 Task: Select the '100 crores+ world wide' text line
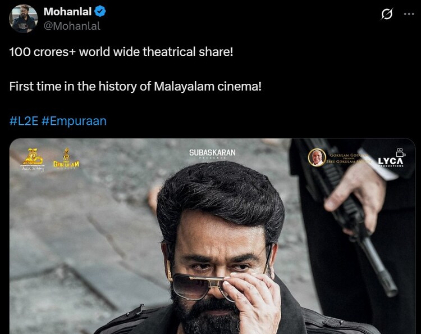click(121, 52)
